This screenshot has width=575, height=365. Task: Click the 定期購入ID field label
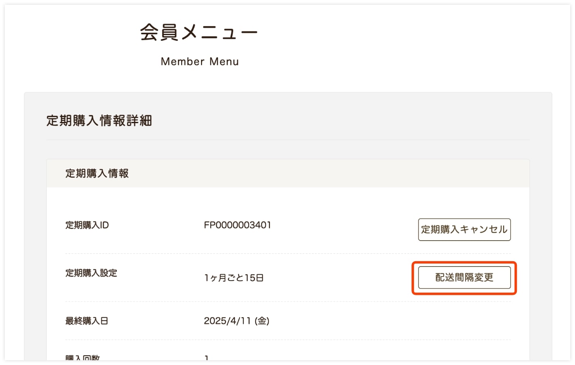(x=87, y=225)
